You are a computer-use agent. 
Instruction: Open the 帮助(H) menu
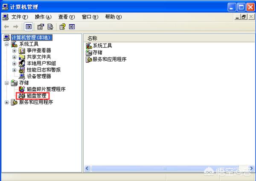click(x=113, y=17)
